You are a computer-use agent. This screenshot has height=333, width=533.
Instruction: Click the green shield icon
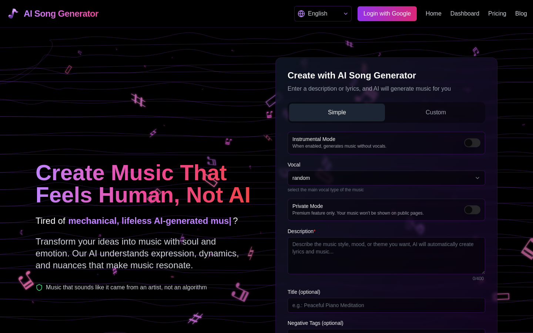pyautogui.click(x=39, y=287)
